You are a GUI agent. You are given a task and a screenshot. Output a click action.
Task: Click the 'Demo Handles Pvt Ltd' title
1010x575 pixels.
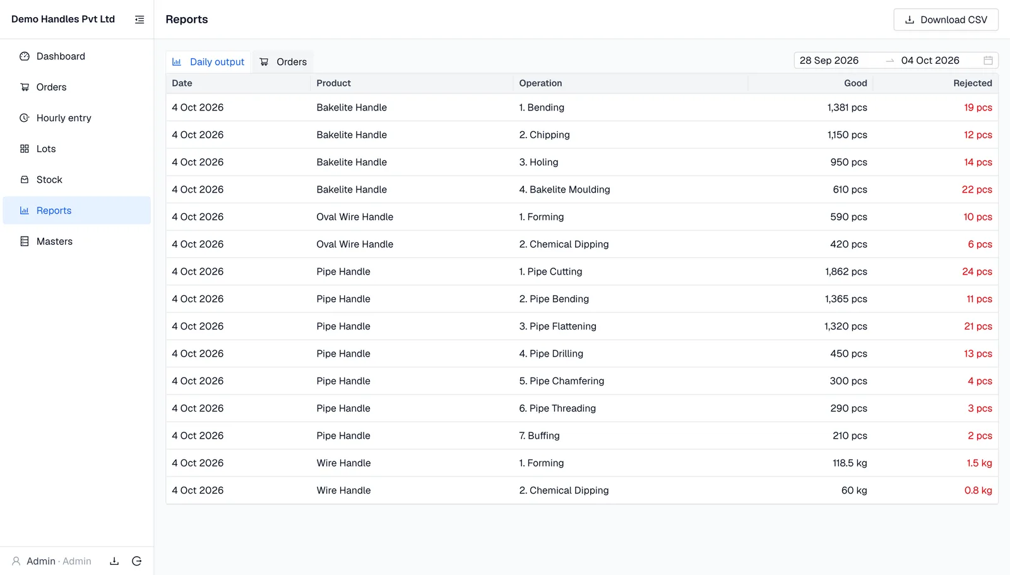[63, 19]
